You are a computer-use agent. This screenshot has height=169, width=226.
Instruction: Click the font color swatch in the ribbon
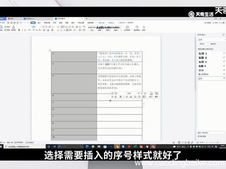point(48,30)
